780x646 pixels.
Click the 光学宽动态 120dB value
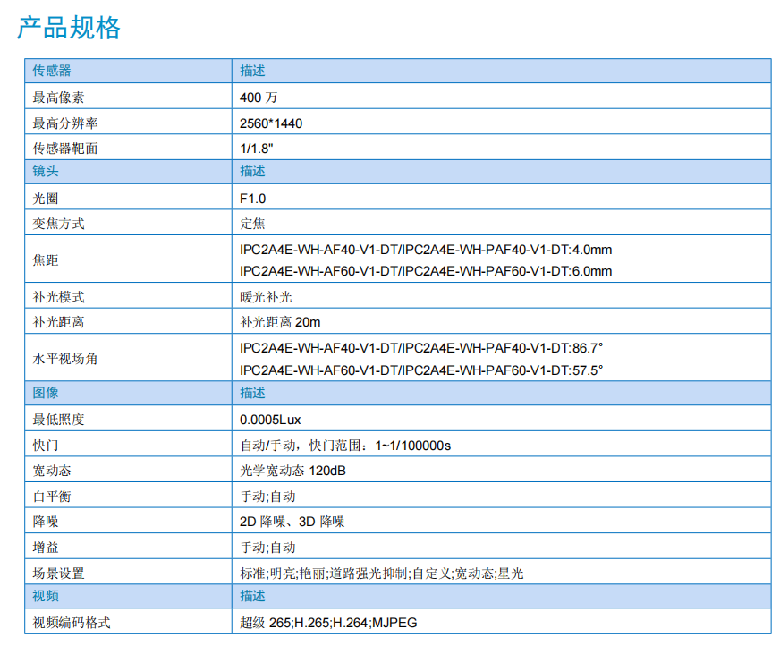292,471
